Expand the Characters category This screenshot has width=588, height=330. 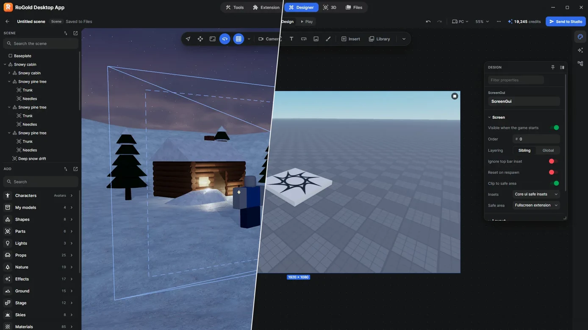[39, 195]
